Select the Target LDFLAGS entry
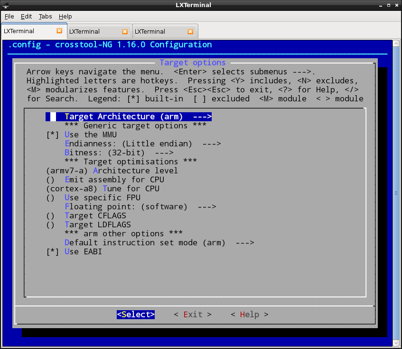 [88, 224]
